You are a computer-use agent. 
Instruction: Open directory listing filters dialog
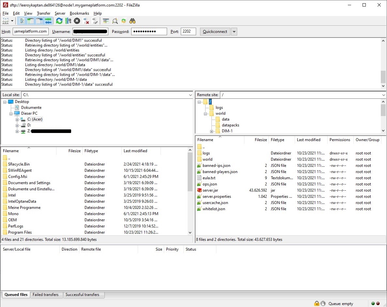point(106,21)
